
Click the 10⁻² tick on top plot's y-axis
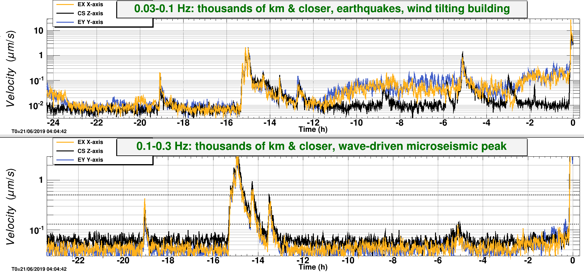37,106
